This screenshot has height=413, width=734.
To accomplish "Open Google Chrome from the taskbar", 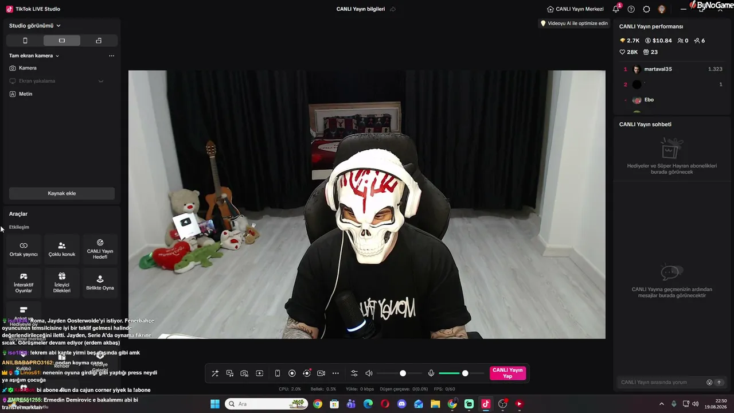I will tap(318, 404).
